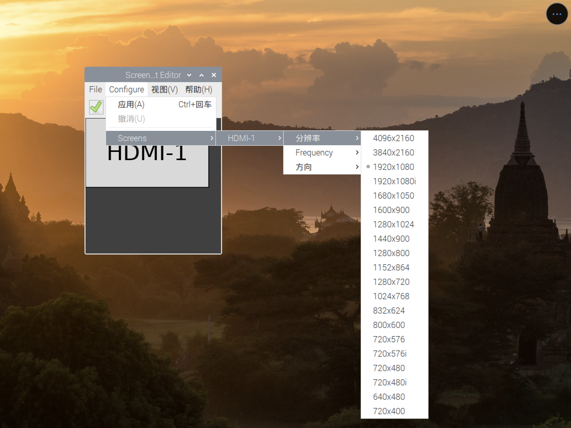Expand the Frequency submenu
Image resolution: width=571 pixels, height=428 pixels.
click(322, 152)
